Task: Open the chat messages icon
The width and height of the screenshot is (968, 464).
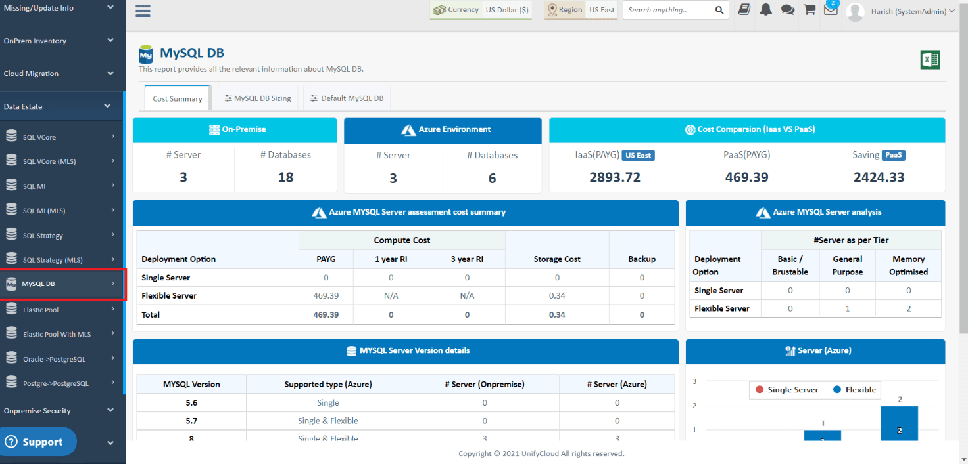Action: point(787,10)
